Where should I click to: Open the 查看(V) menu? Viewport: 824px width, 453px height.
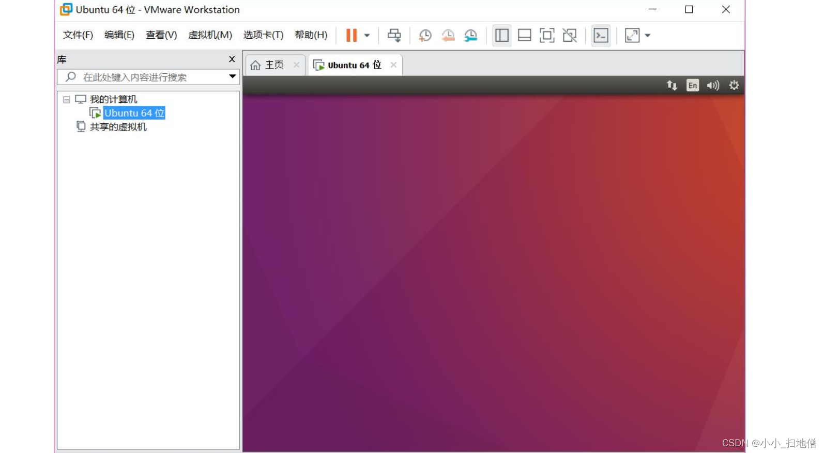(x=161, y=35)
